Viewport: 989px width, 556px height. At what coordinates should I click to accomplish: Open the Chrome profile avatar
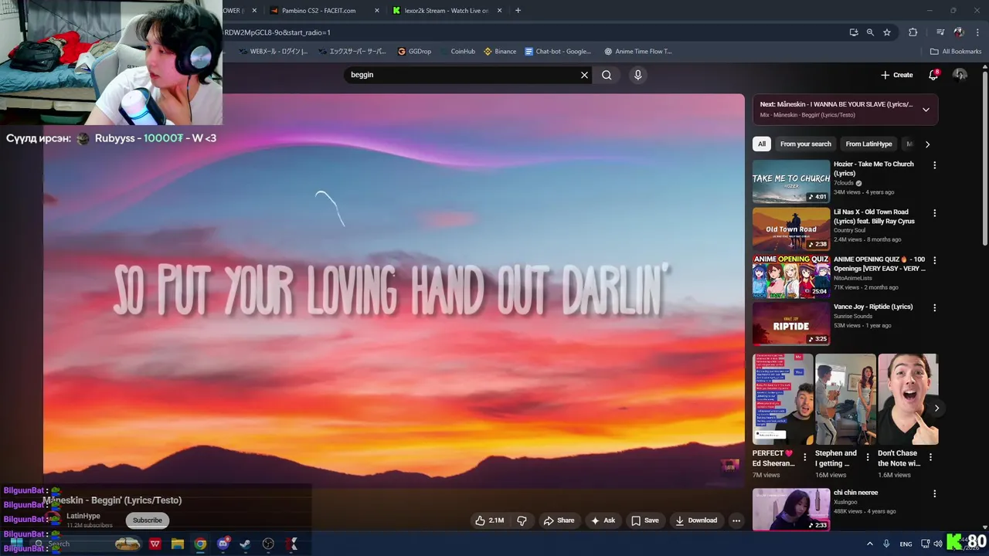959,32
